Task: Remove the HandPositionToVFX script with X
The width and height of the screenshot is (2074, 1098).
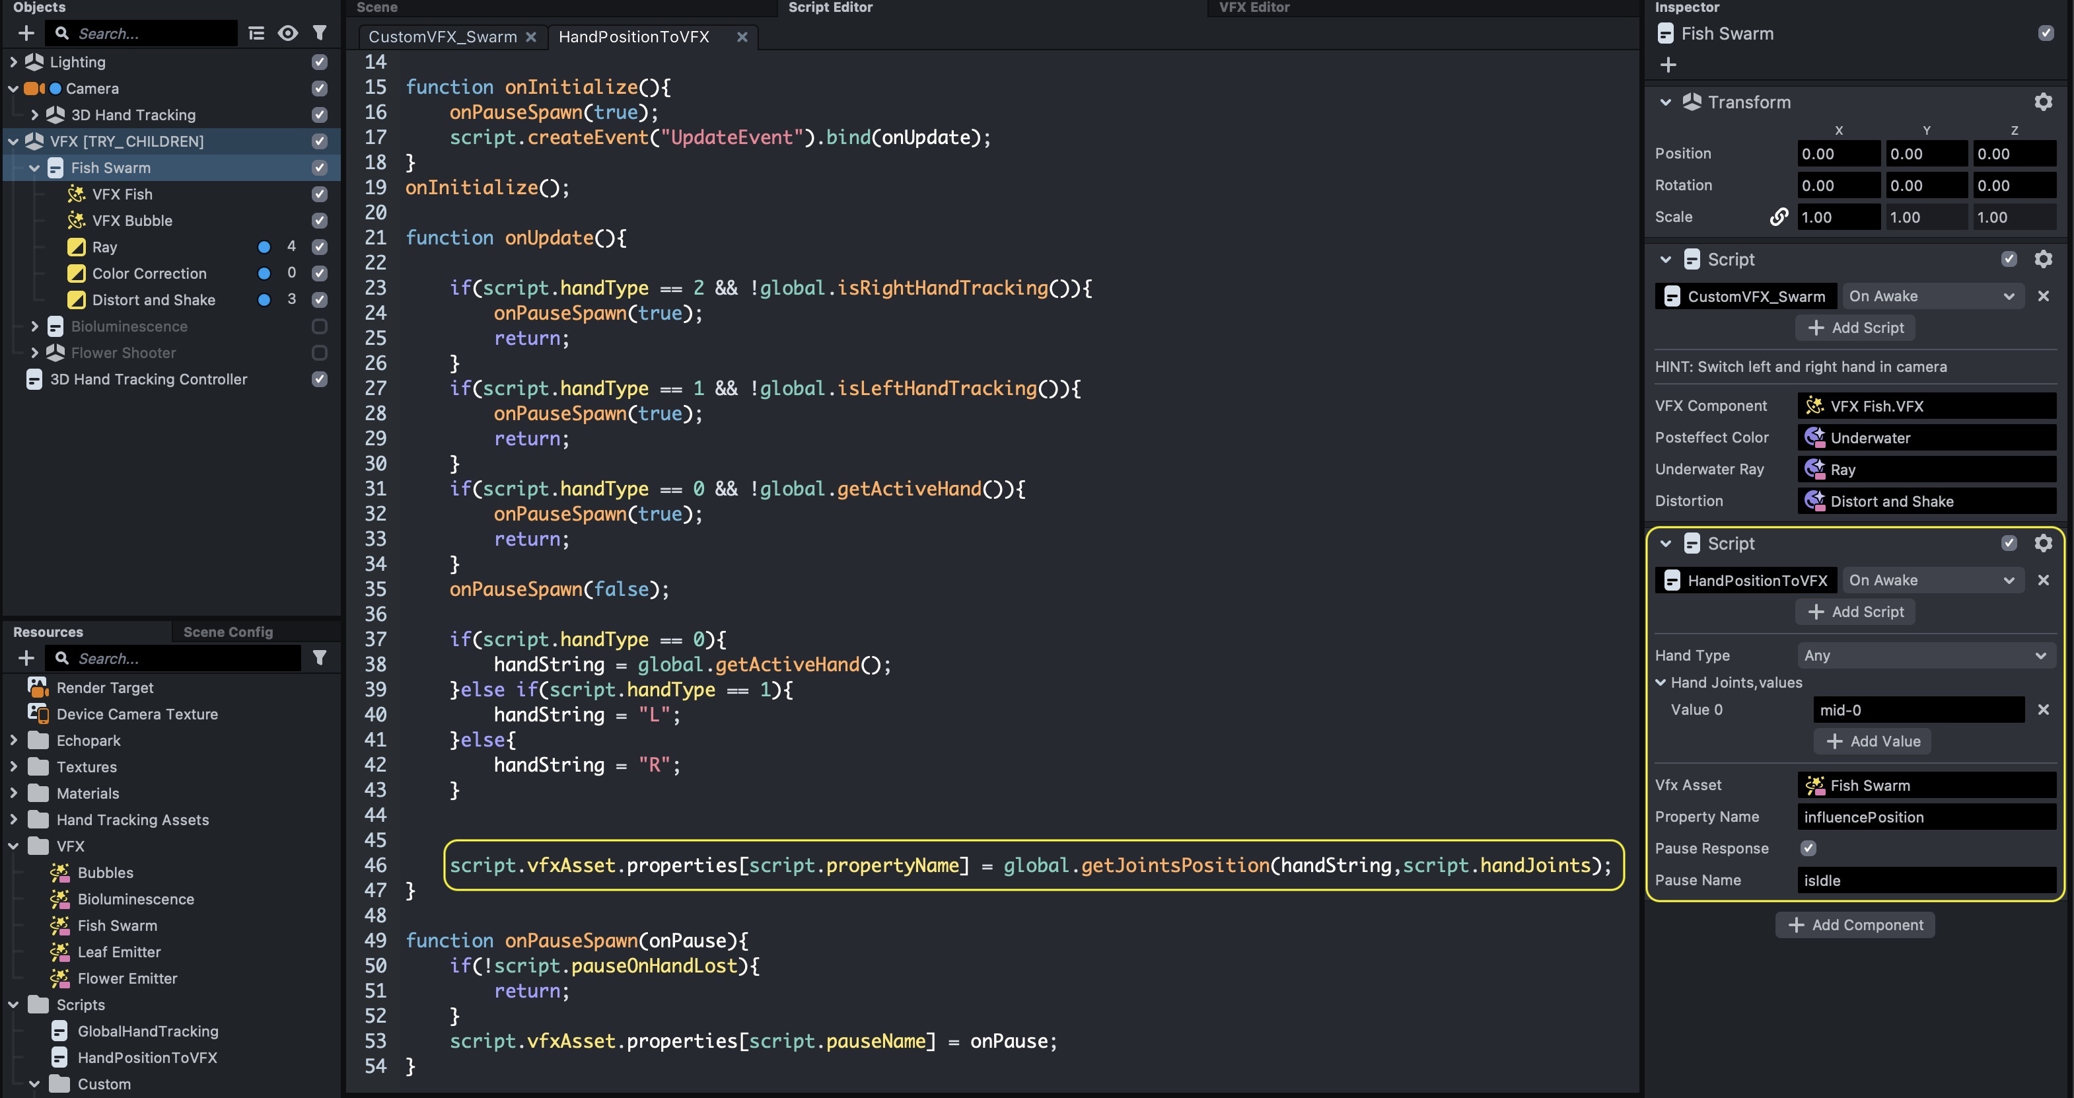Action: 2042,580
